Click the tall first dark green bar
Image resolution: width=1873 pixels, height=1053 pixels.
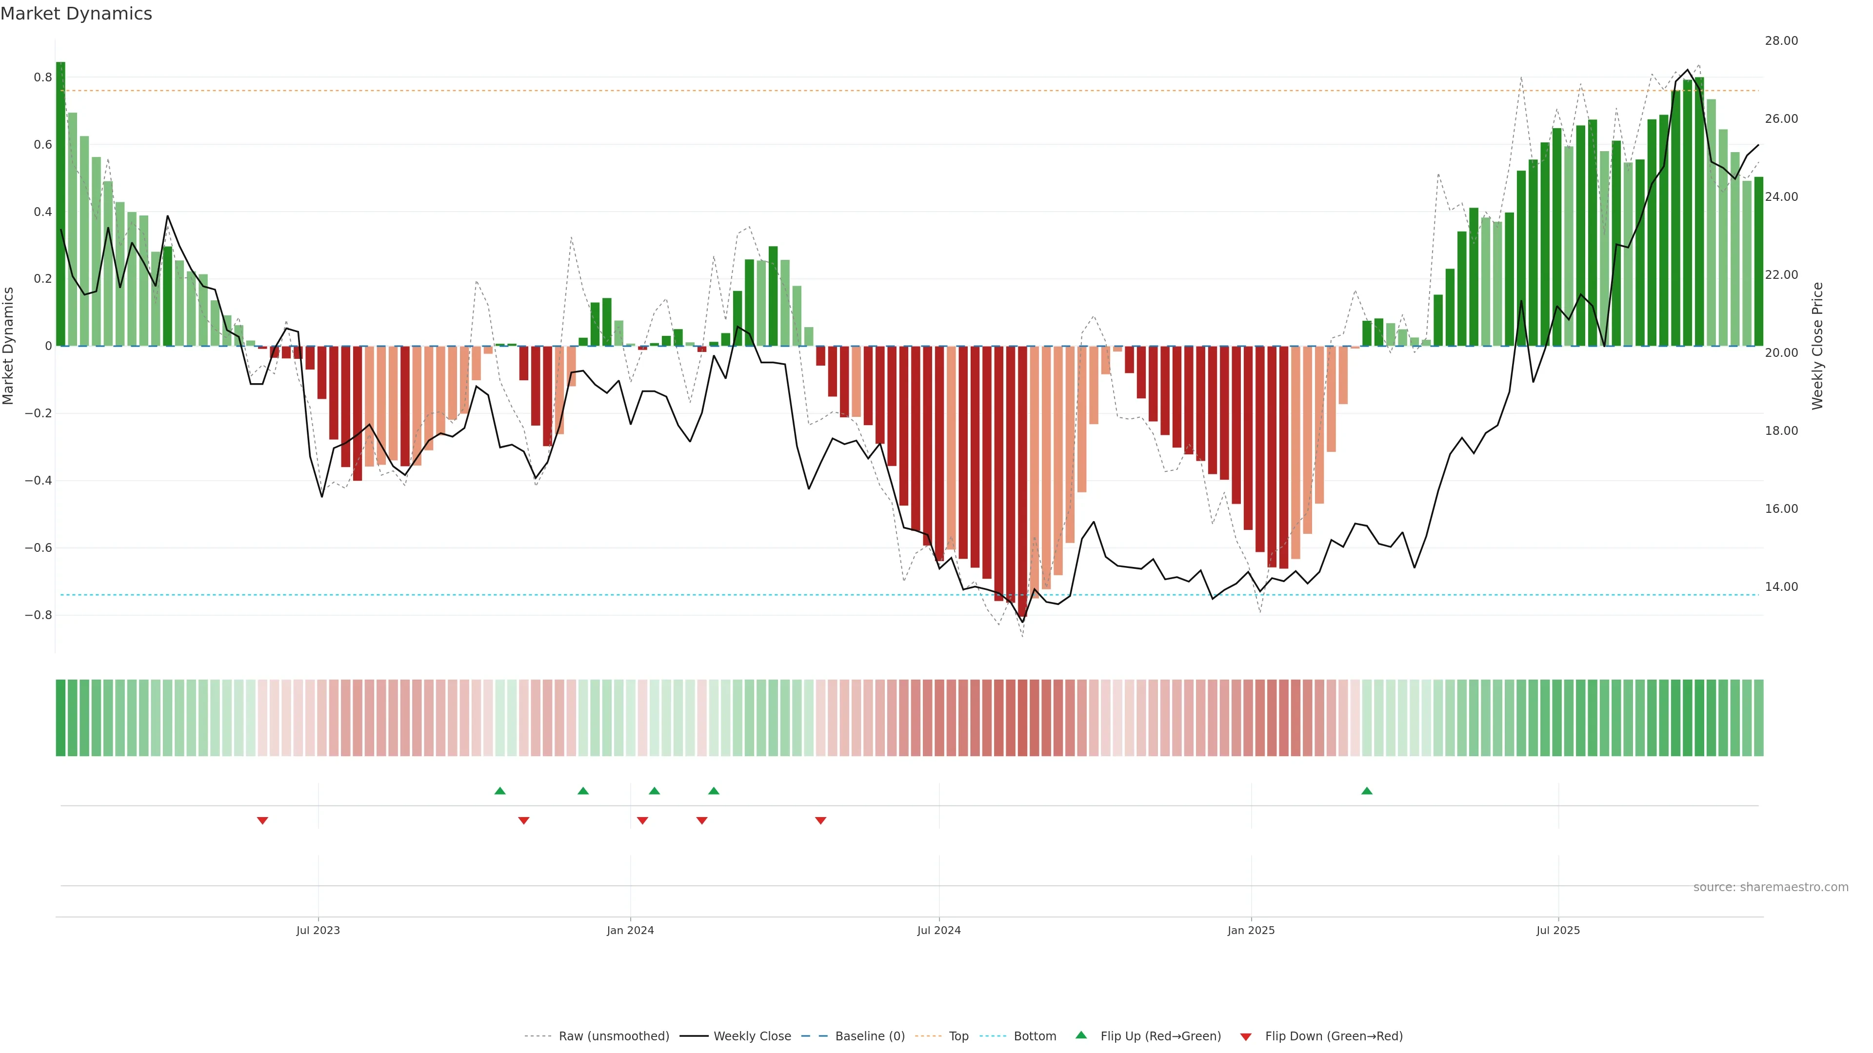tap(61, 203)
